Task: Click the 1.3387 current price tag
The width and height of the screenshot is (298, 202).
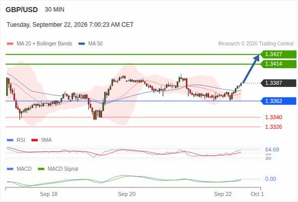Action: tap(278, 83)
